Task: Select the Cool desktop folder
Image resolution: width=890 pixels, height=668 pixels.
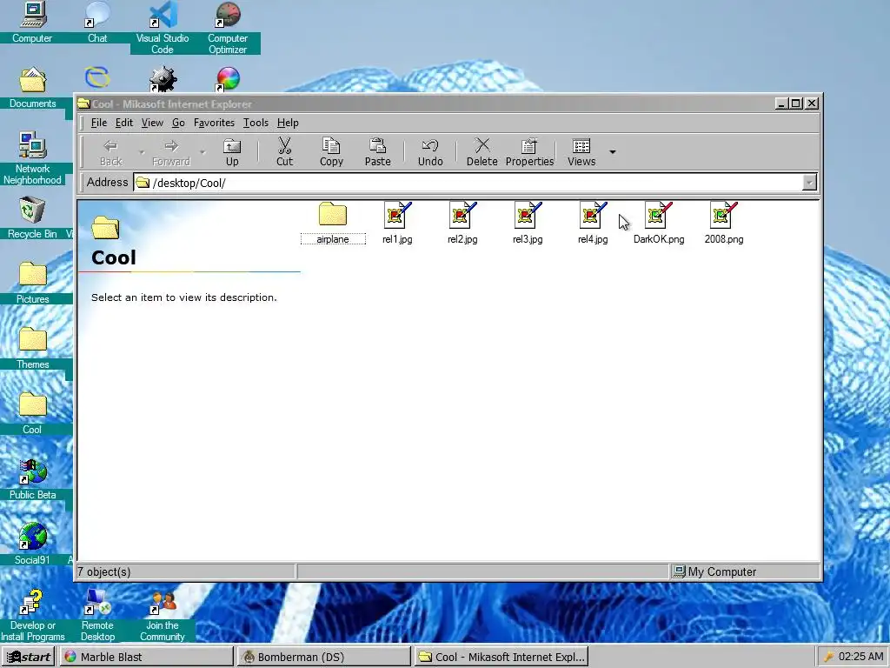Action: 32,413
